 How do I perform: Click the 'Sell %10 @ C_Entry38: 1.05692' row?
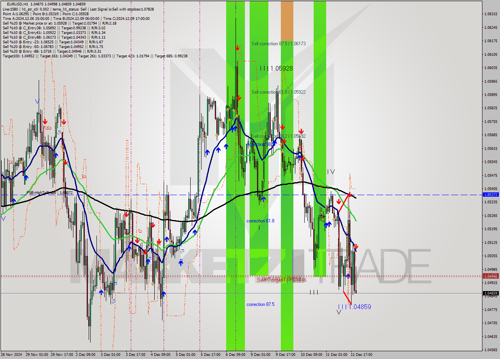(54, 28)
